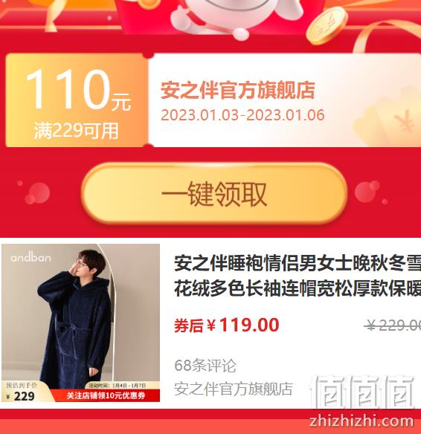Viewport: 421px width, 434px height.
Task: Click coupon validity dates 2023.01.03-2023.01.06
Action: [242, 115]
